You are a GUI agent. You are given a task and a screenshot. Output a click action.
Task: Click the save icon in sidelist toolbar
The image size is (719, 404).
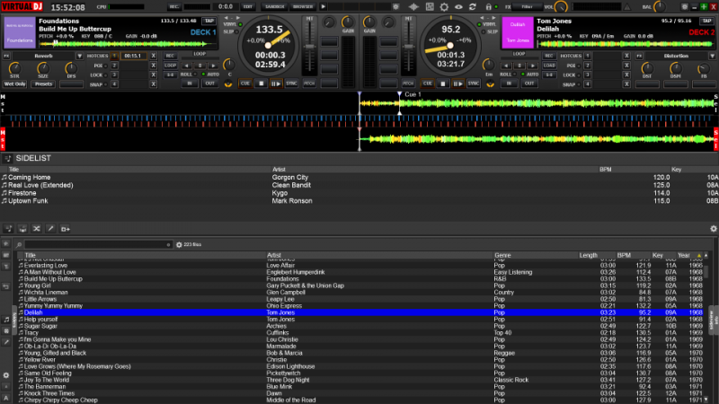[22, 229]
